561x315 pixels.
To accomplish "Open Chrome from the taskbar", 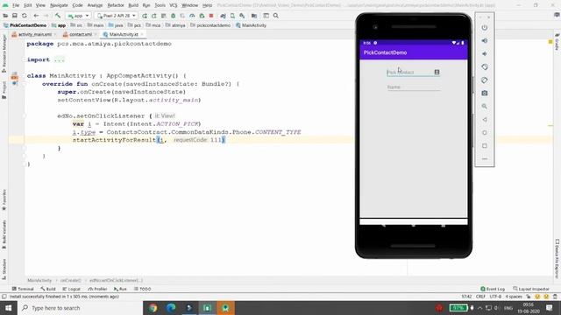I will (153, 308).
